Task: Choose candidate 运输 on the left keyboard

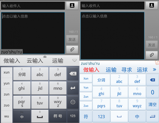Action: coord(58,61)
